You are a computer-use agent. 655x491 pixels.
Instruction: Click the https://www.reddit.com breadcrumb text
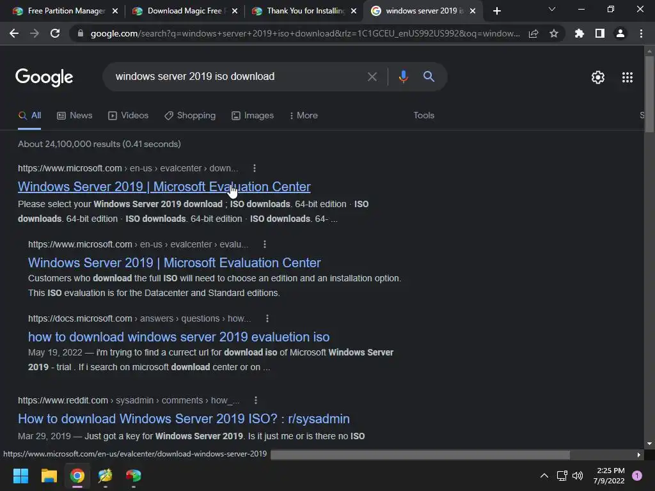click(63, 400)
